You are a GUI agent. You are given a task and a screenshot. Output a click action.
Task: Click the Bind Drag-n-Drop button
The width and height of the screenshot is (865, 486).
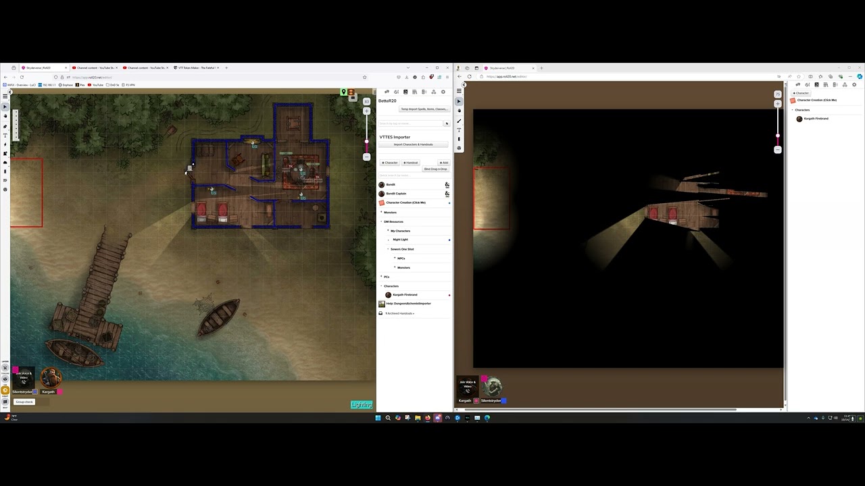pos(435,169)
